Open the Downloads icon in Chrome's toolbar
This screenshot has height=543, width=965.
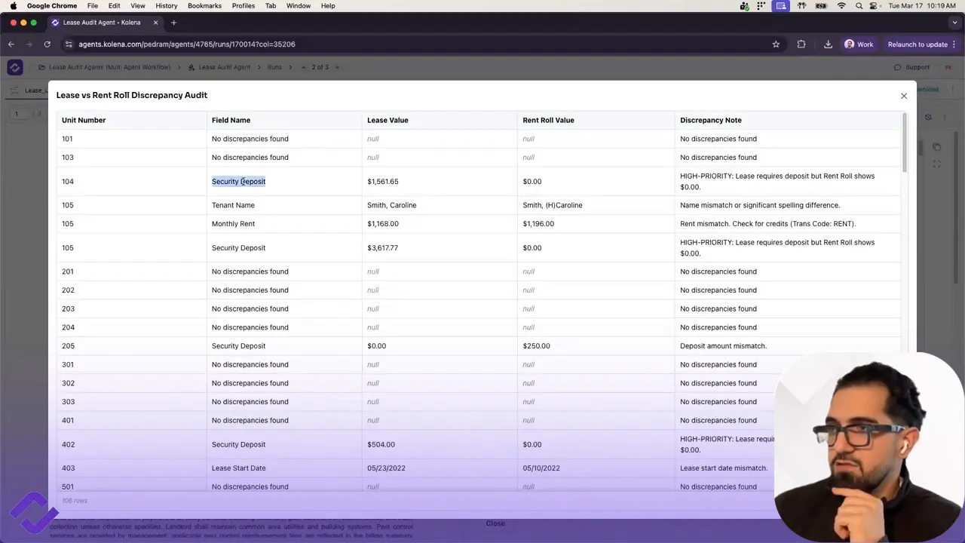click(829, 44)
